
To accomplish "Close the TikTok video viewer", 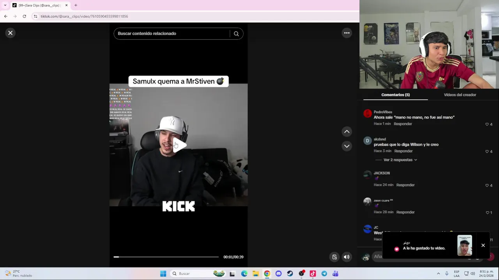I will [11, 33].
